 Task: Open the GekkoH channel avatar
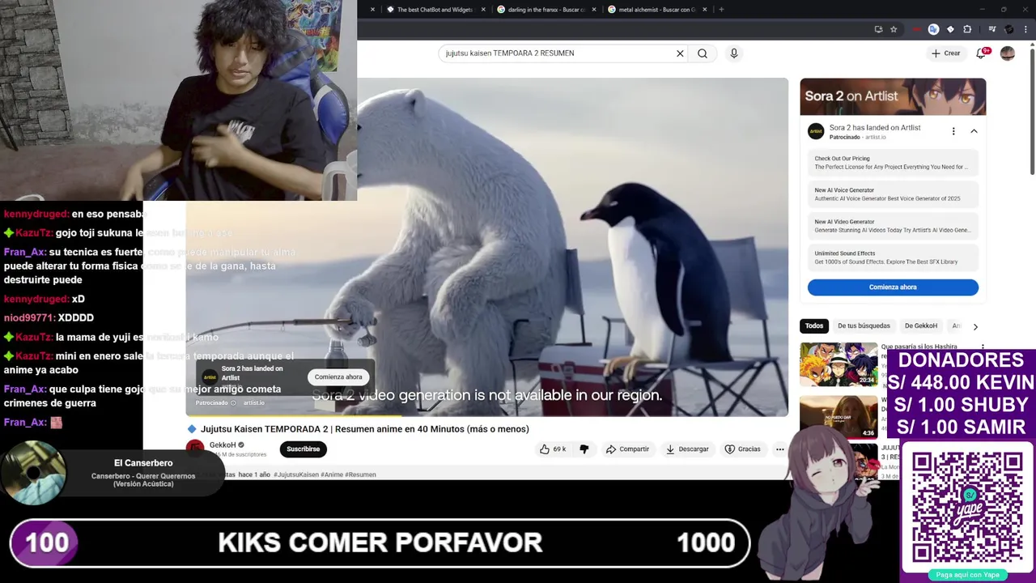click(195, 449)
